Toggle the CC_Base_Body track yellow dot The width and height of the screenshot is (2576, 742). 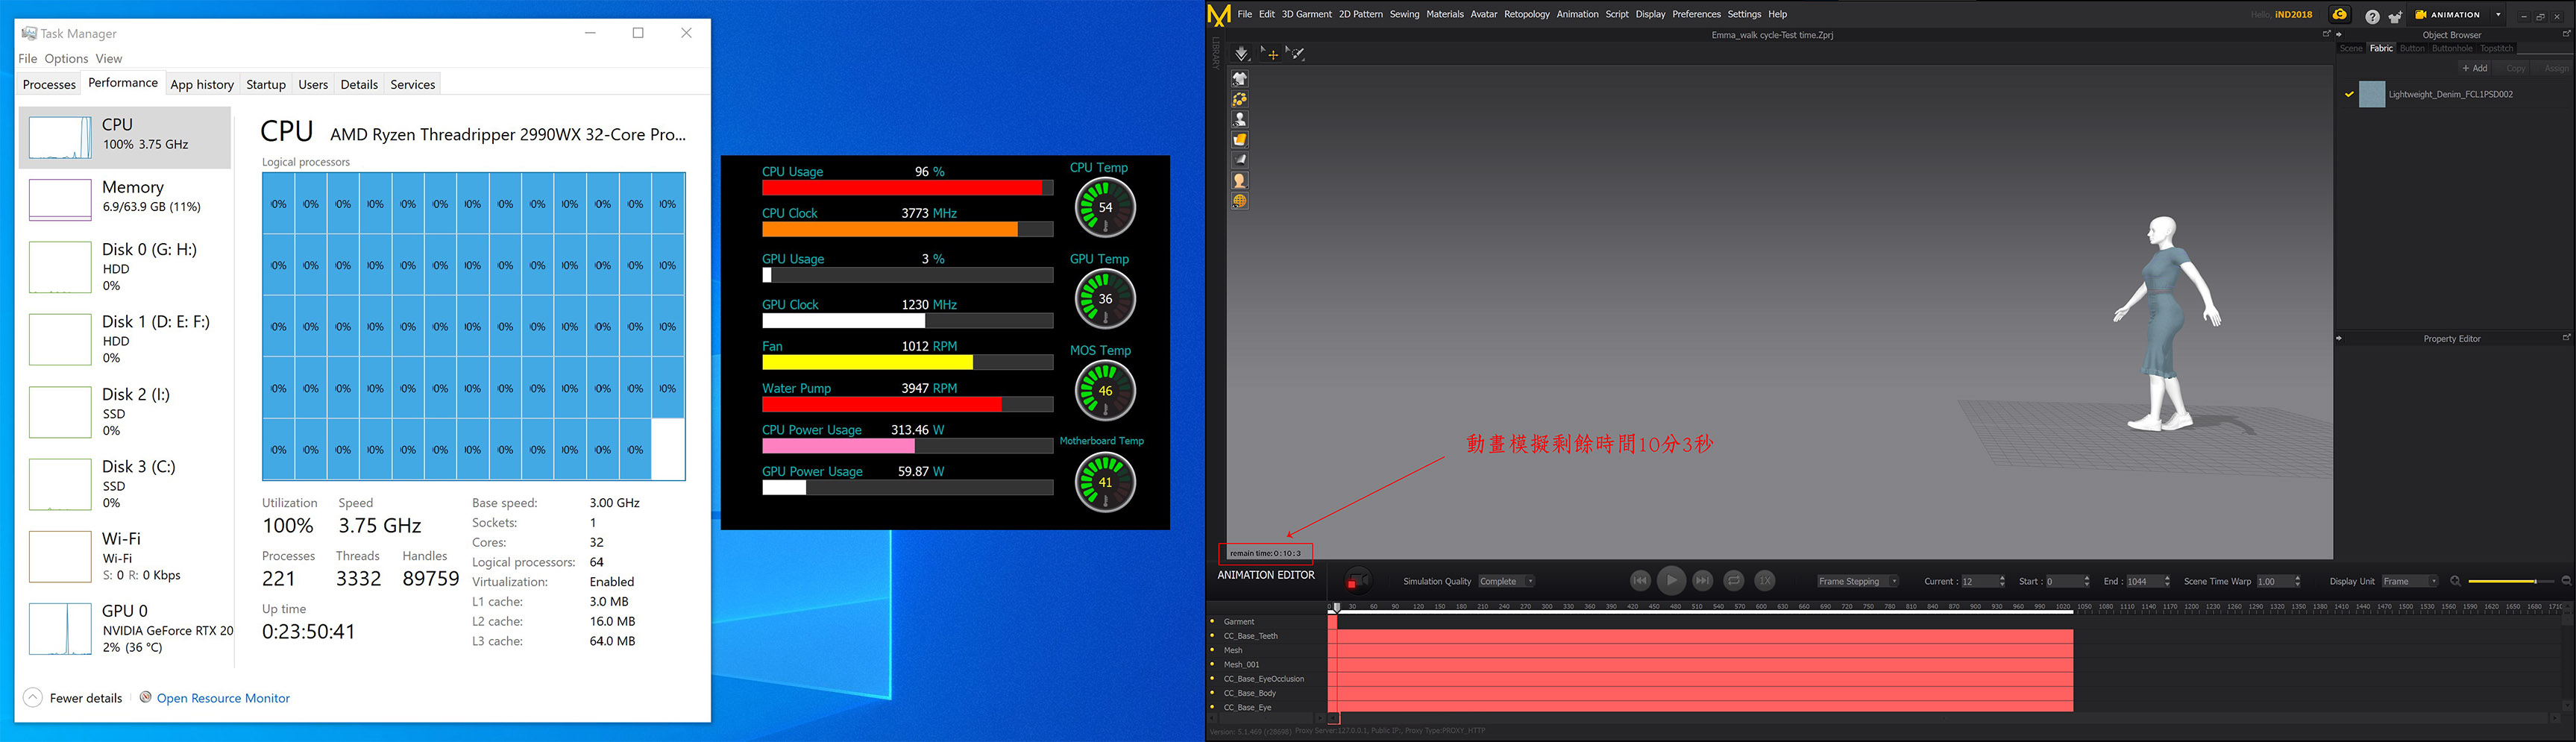(x=1213, y=692)
